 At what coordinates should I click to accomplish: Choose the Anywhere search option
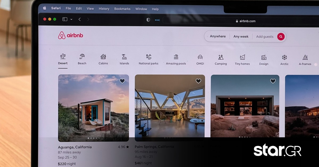coord(218,36)
